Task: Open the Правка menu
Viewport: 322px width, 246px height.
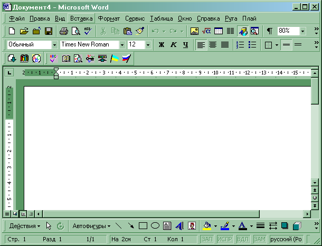Action: [40, 18]
